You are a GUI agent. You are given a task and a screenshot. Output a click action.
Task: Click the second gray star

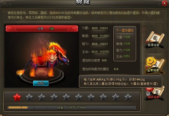[29, 97]
